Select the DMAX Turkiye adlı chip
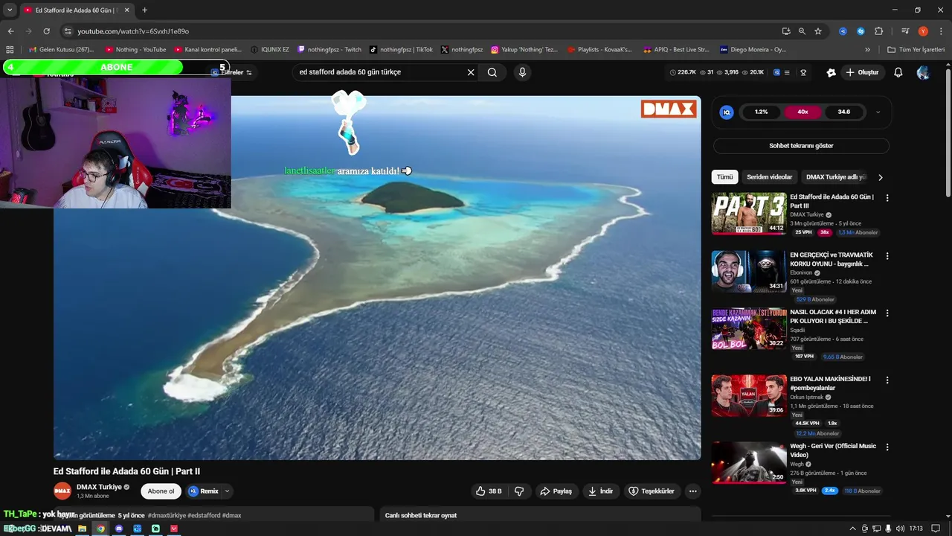The width and height of the screenshot is (952, 536). (x=835, y=177)
